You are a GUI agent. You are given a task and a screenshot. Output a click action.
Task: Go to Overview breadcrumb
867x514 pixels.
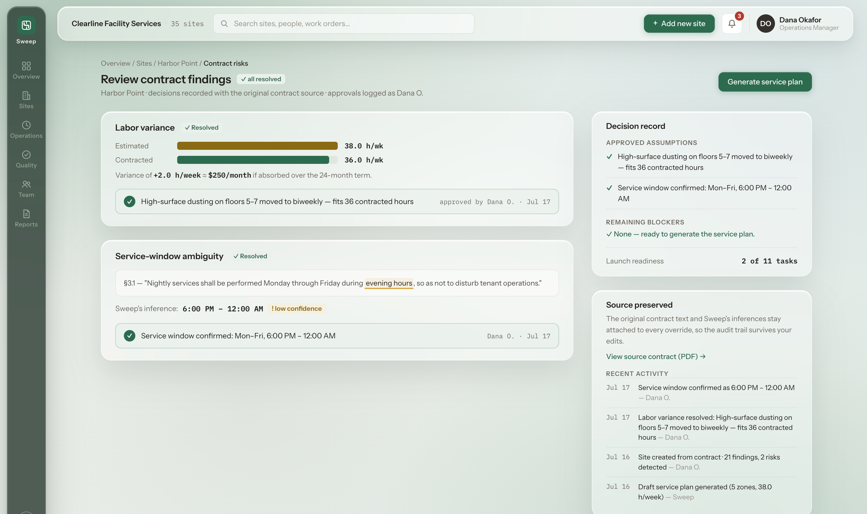coord(116,63)
